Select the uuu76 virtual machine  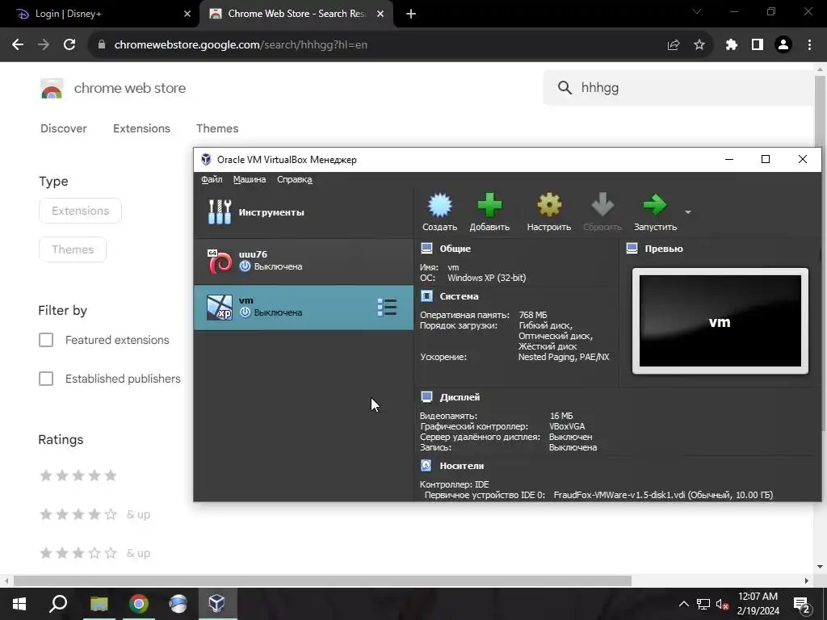[304, 261]
